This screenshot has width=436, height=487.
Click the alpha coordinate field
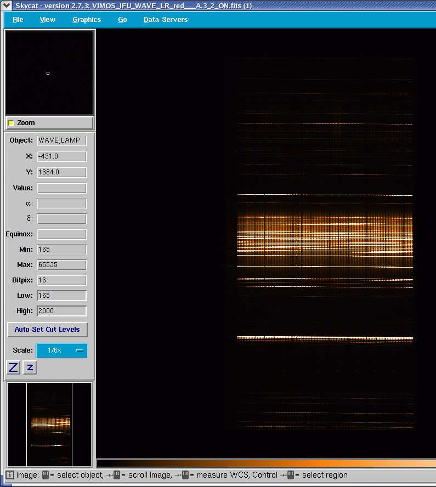point(61,203)
